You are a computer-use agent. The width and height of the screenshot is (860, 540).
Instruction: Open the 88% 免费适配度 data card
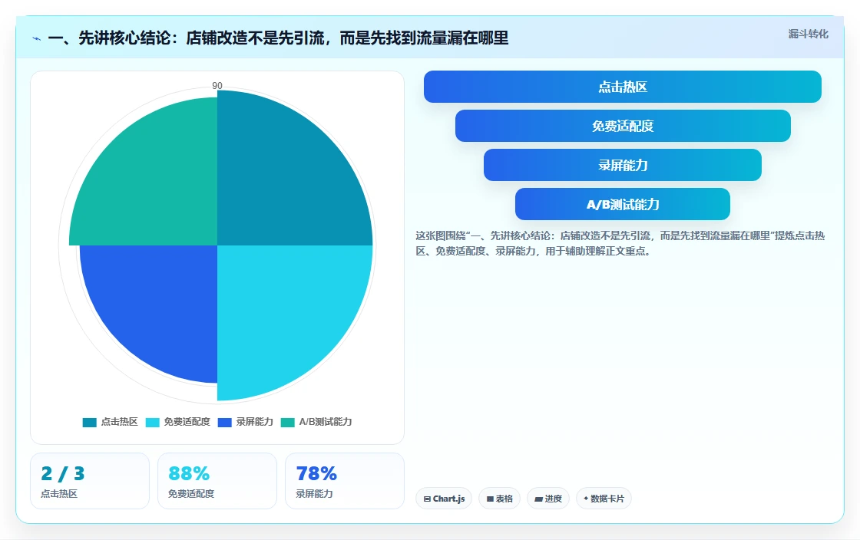tap(217, 481)
